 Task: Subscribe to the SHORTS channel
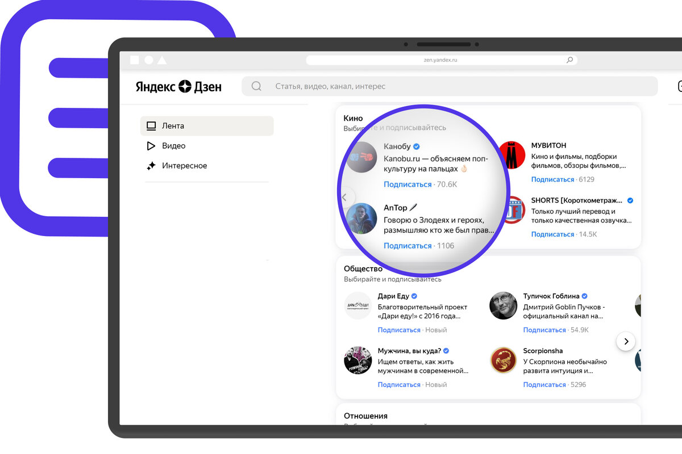point(552,234)
